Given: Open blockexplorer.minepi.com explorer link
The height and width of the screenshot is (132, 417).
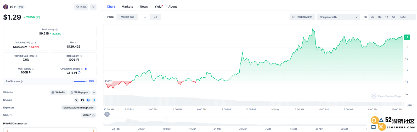Looking at the screenshot, I should click(x=79, y=108).
